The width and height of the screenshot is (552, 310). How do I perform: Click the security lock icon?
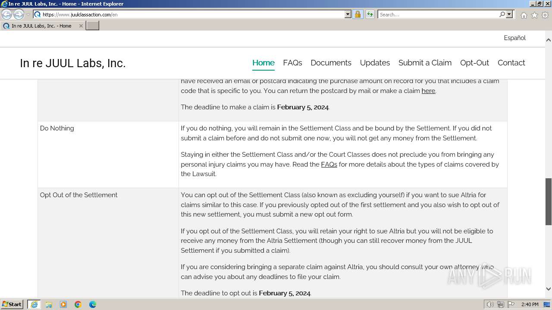pyautogui.click(x=358, y=14)
